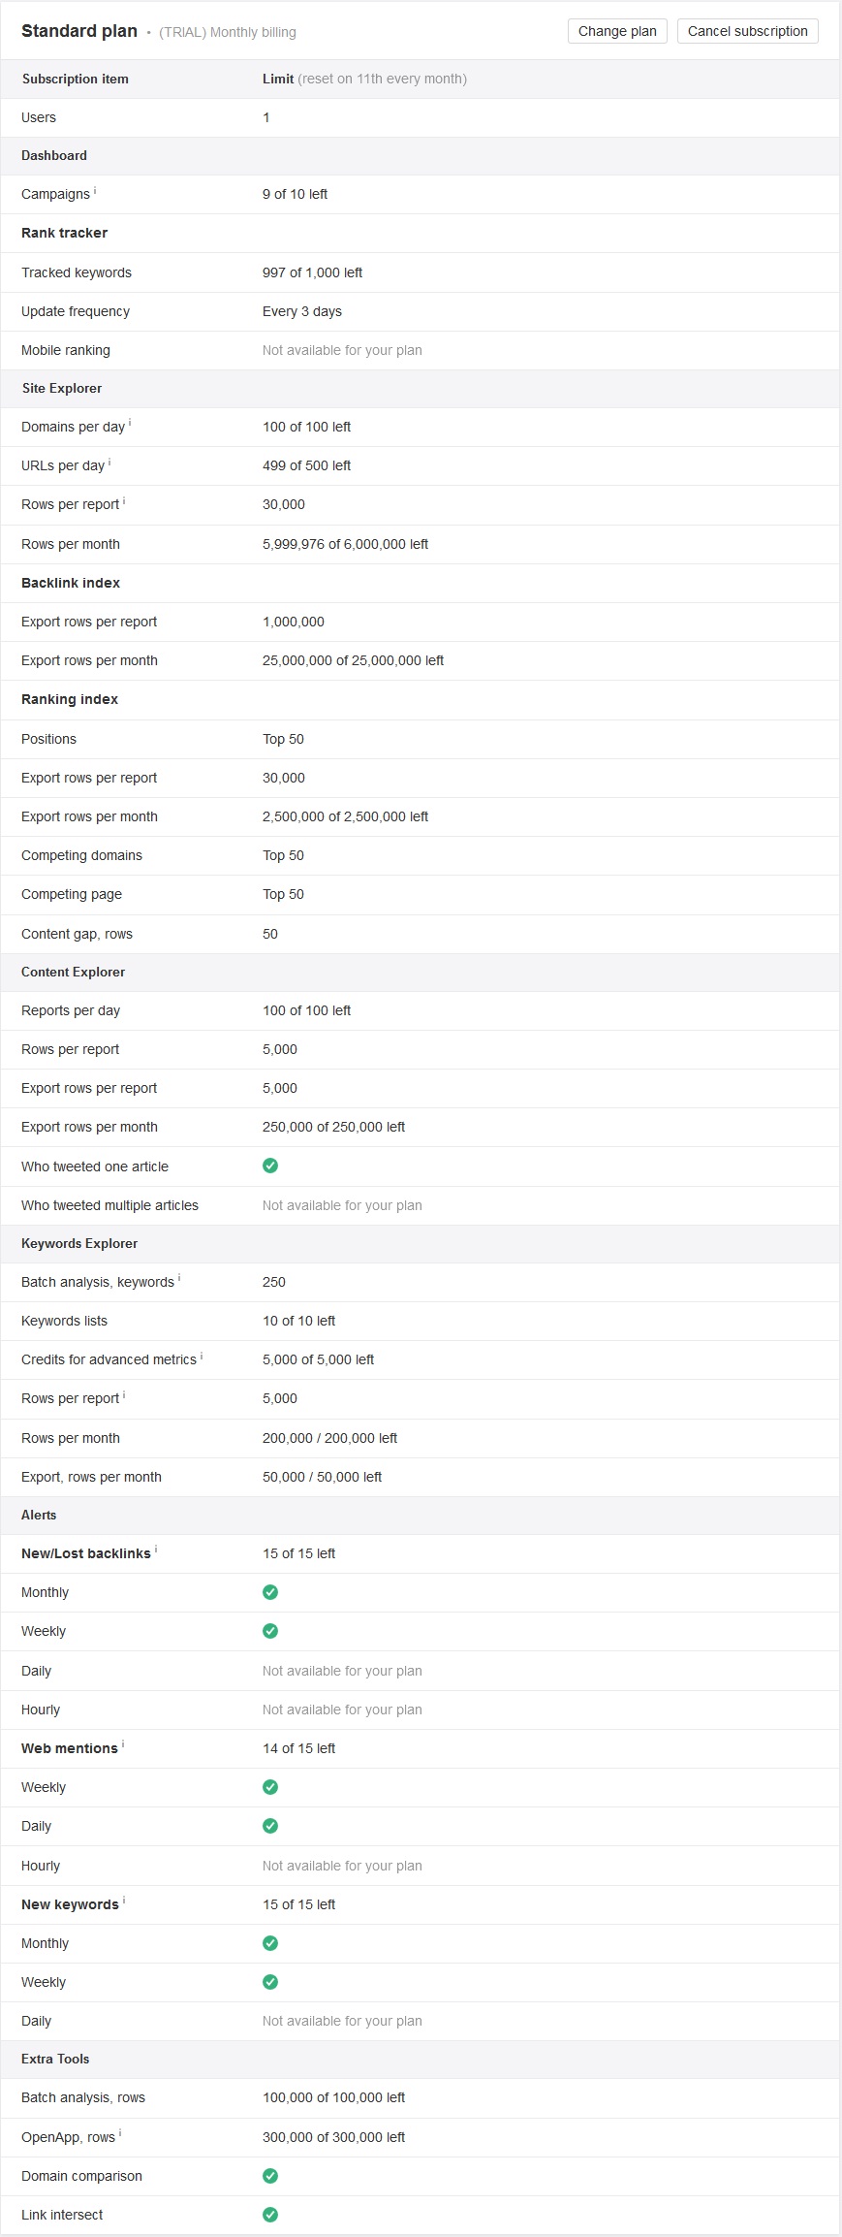Click the green checkmark for Domain comparison
842x2237 pixels.
[x=270, y=2176]
